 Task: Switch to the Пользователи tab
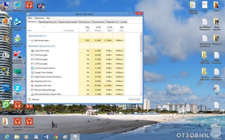click(x=98, y=22)
